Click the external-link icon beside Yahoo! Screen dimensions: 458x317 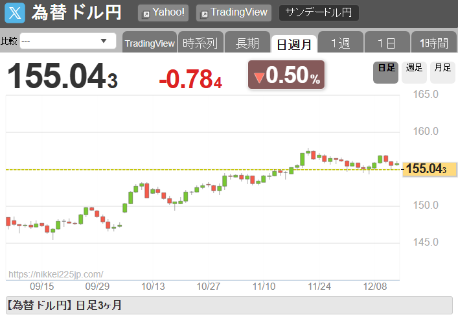click(x=146, y=14)
